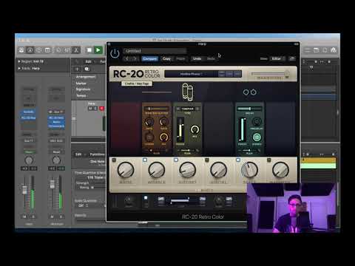Open the Browsers icon at far right
The image size is (355, 266).
point(334,50)
